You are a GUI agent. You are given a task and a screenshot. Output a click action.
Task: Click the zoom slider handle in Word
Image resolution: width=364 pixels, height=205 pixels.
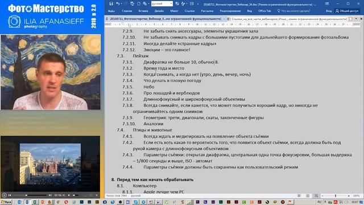(x=336, y=196)
